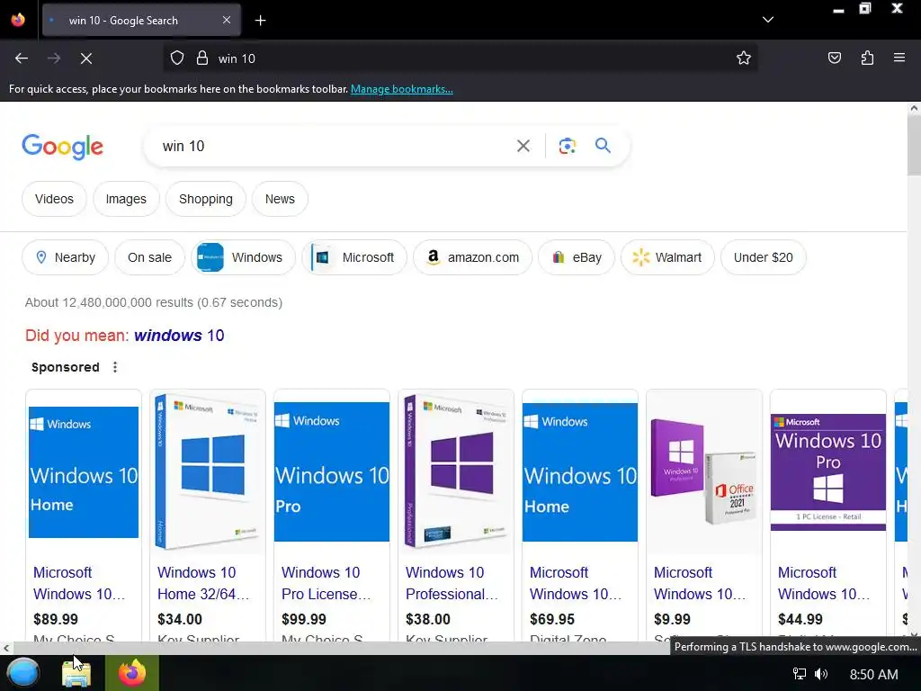Switch to Firefox in the taskbar
921x691 pixels.
coord(132,673)
